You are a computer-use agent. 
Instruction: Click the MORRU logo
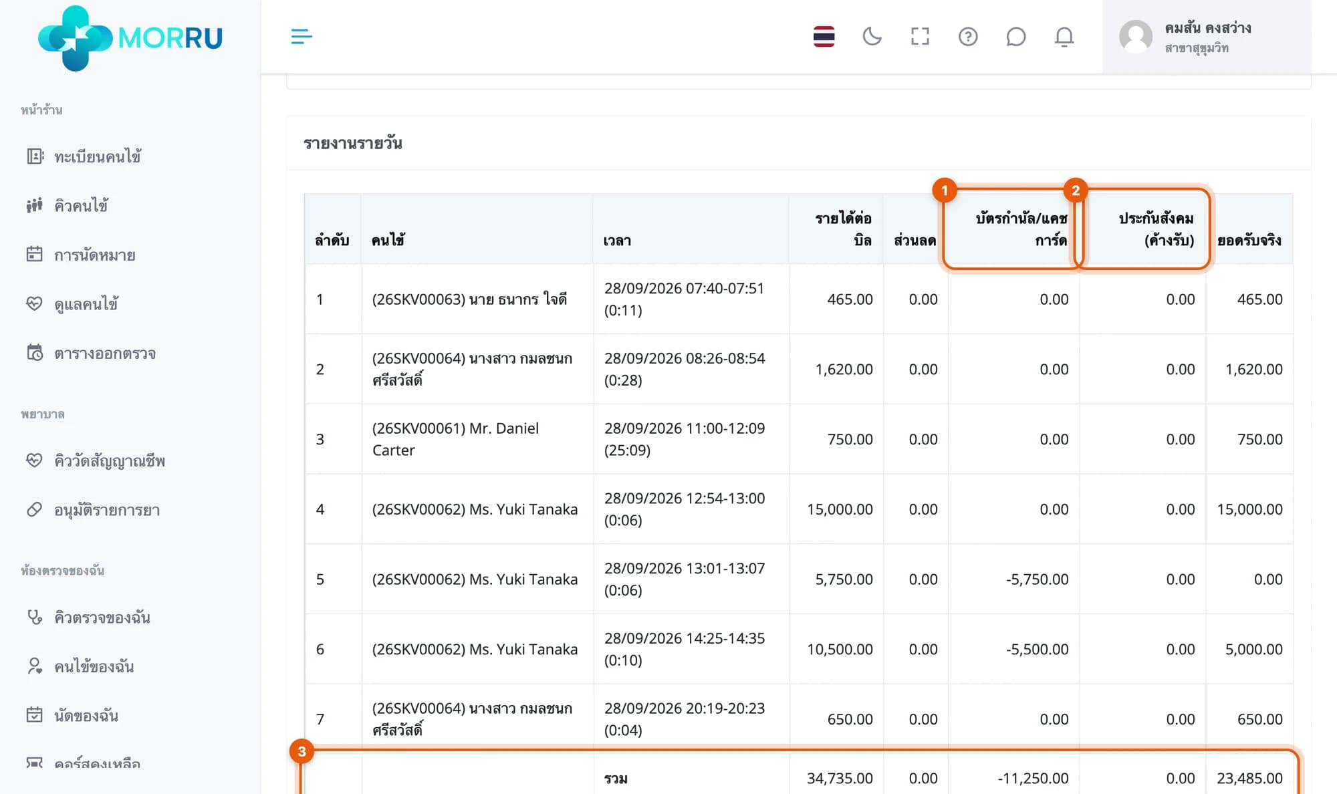[130, 38]
